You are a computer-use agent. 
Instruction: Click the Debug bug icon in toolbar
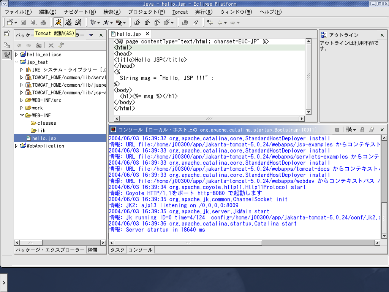[x=93, y=22]
